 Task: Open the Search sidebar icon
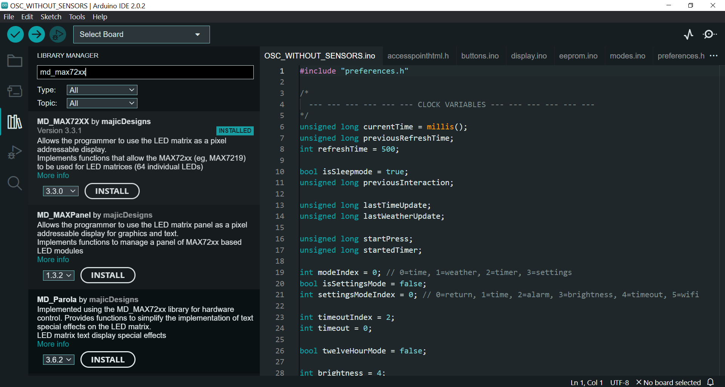click(15, 183)
